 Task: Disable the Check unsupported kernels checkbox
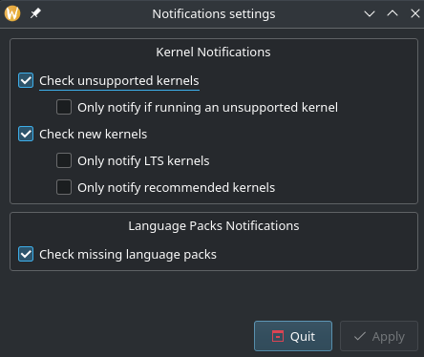pyautogui.click(x=26, y=80)
